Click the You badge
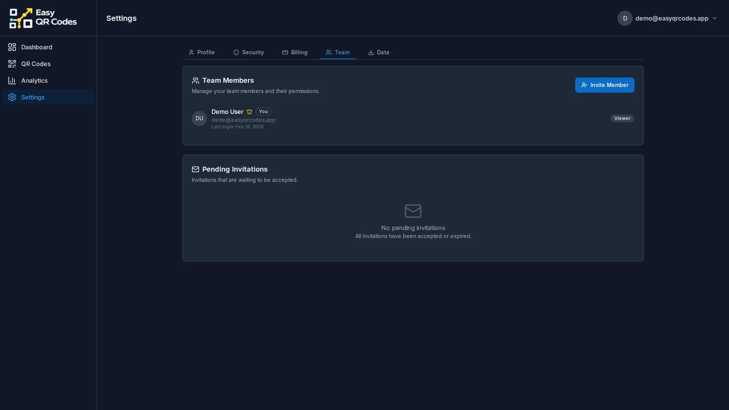729x410 pixels. click(x=263, y=112)
